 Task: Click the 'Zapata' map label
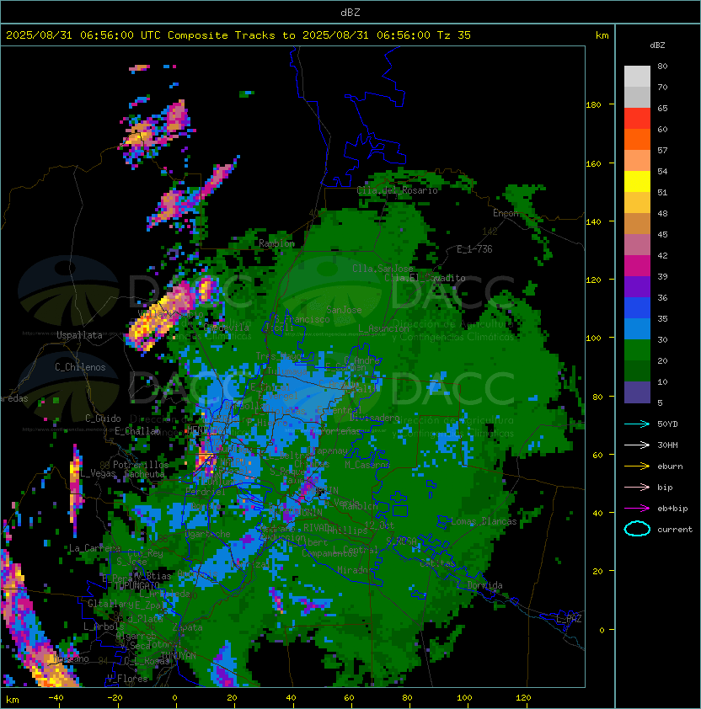(187, 627)
